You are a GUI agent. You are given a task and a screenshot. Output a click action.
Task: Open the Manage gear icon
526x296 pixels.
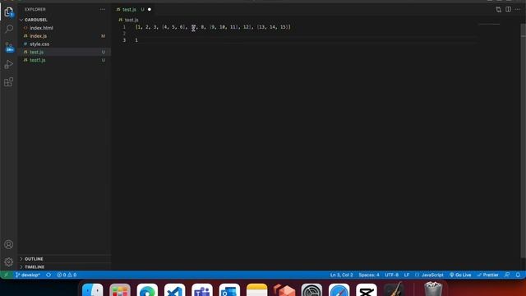click(x=9, y=261)
